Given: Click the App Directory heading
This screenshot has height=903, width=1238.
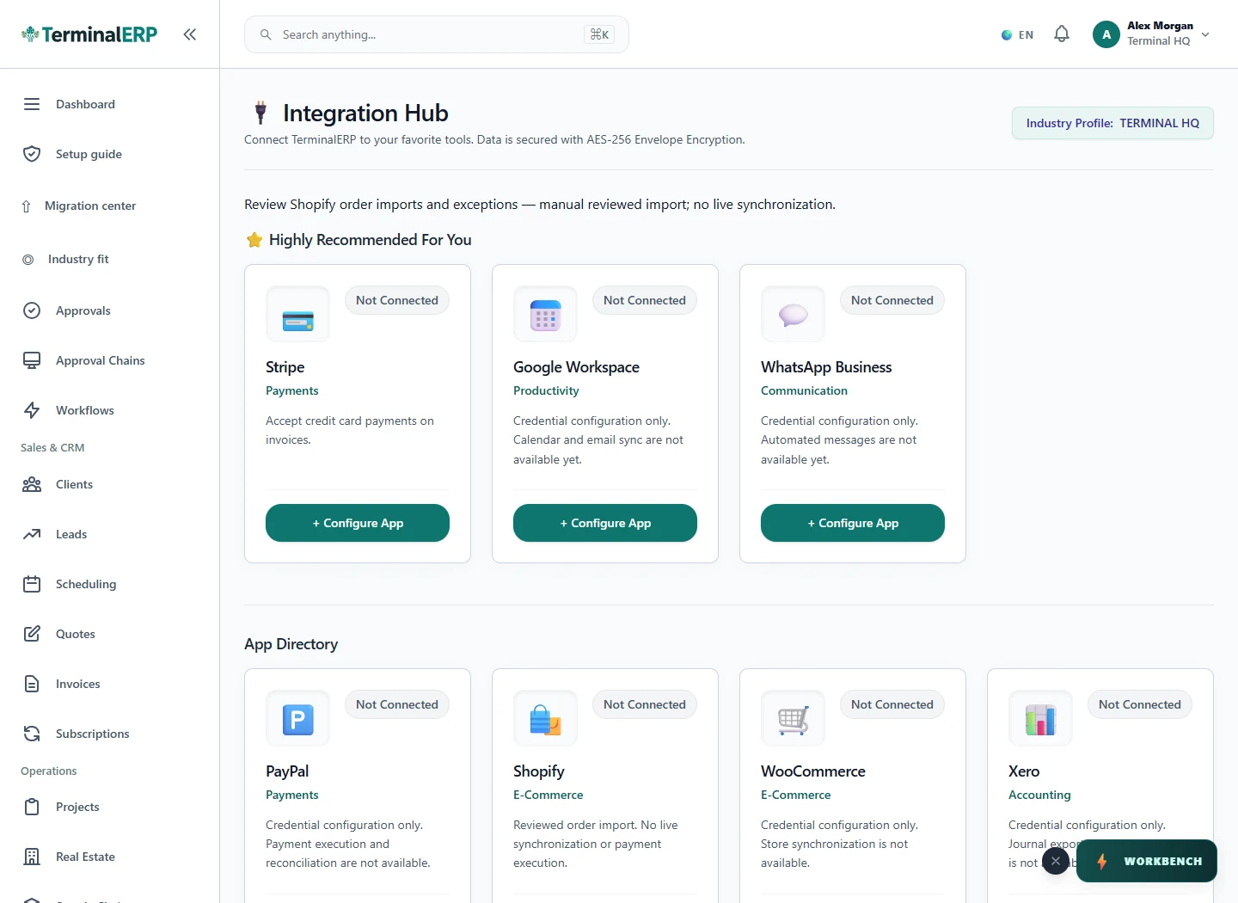Looking at the screenshot, I should pyautogui.click(x=291, y=644).
